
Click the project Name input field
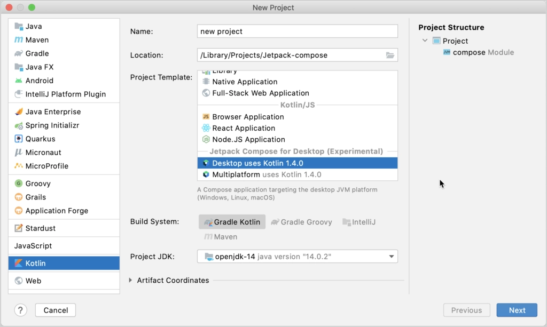point(297,31)
